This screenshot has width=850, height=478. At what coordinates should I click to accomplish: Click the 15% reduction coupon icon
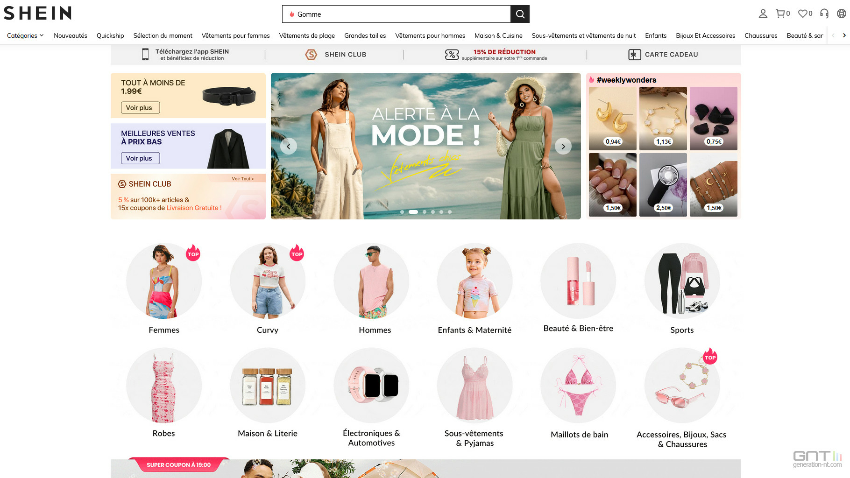click(452, 55)
